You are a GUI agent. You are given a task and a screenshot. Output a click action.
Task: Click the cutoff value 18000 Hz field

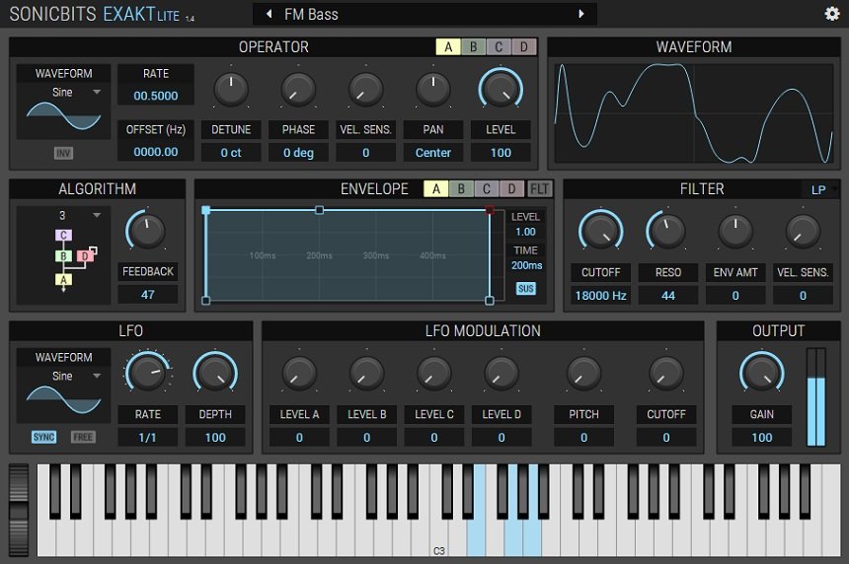click(600, 295)
